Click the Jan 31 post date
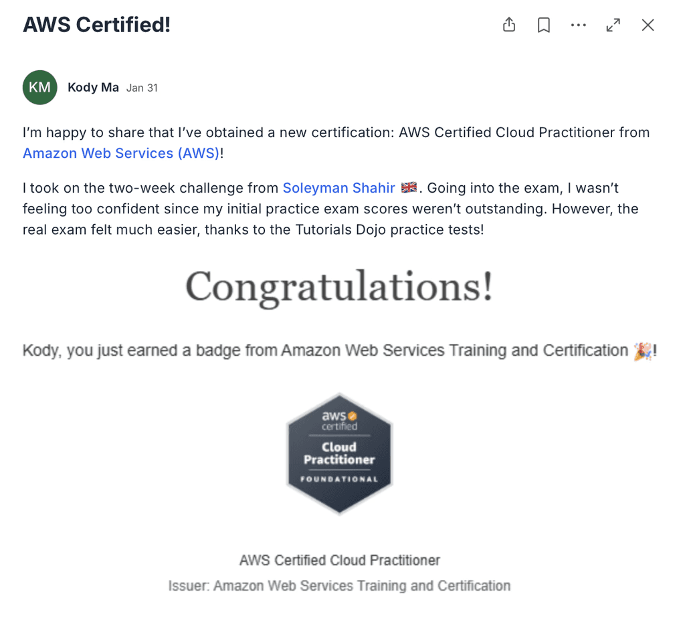685x618 pixels. pos(142,88)
